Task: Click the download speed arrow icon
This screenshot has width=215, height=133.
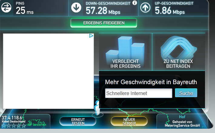Action: coord(76,8)
